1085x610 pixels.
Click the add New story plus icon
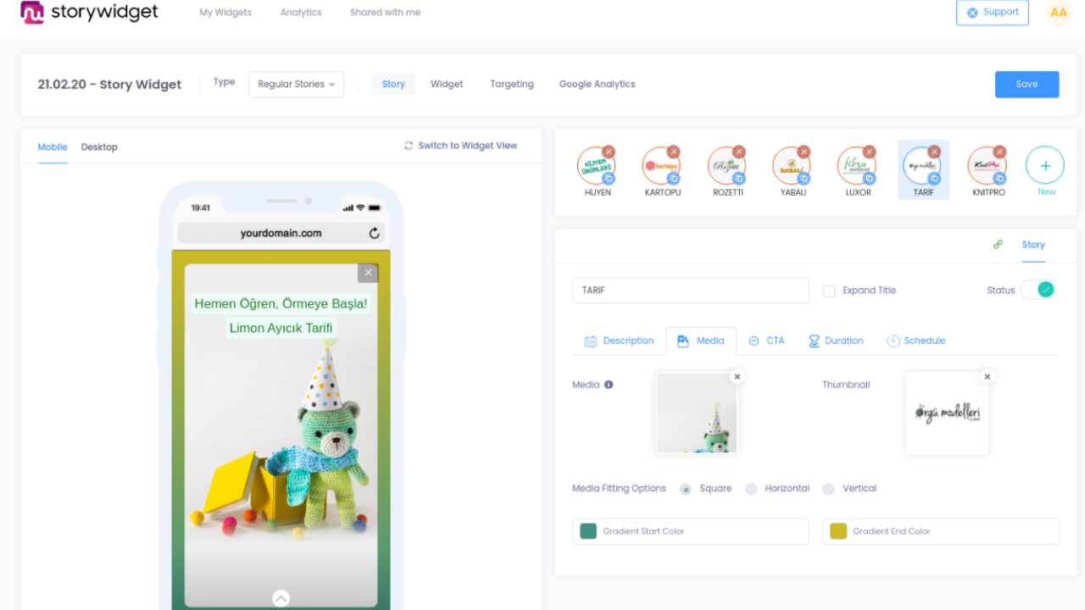pos(1045,166)
